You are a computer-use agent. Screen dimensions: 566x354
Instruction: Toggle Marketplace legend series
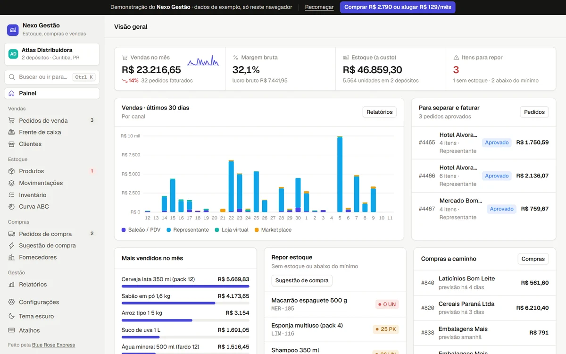(x=273, y=230)
